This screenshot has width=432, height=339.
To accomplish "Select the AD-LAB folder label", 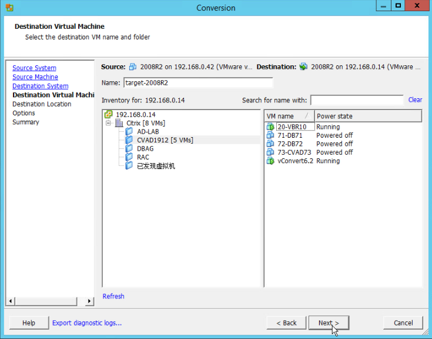I will coord(148,132).
